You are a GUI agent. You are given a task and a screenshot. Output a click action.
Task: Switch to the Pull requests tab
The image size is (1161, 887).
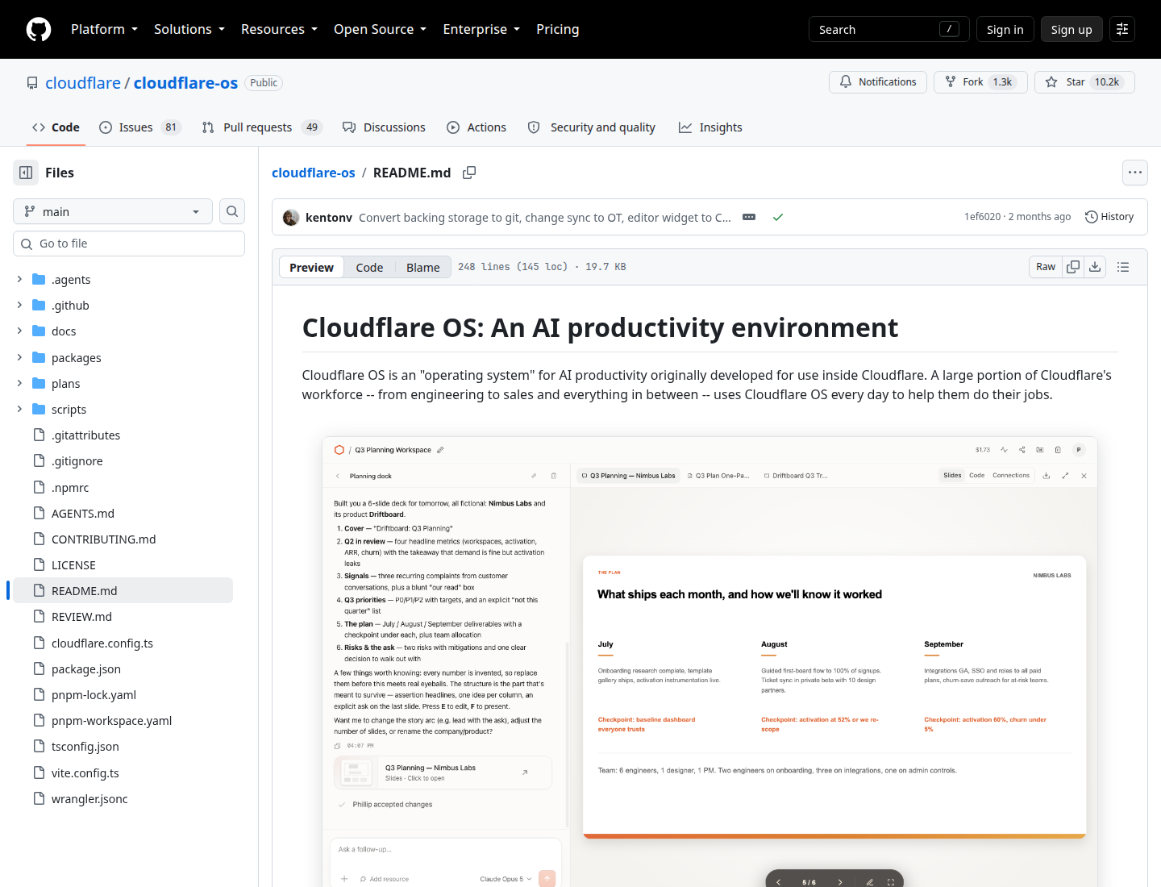262,127
